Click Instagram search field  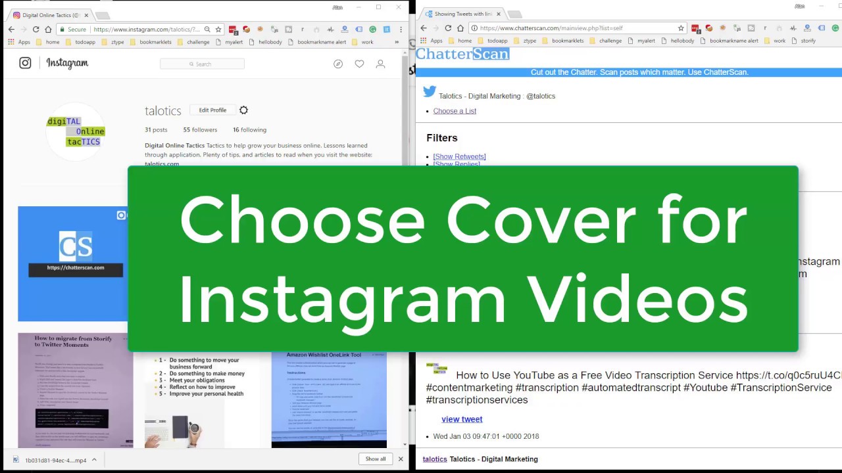tap(202, 64)
